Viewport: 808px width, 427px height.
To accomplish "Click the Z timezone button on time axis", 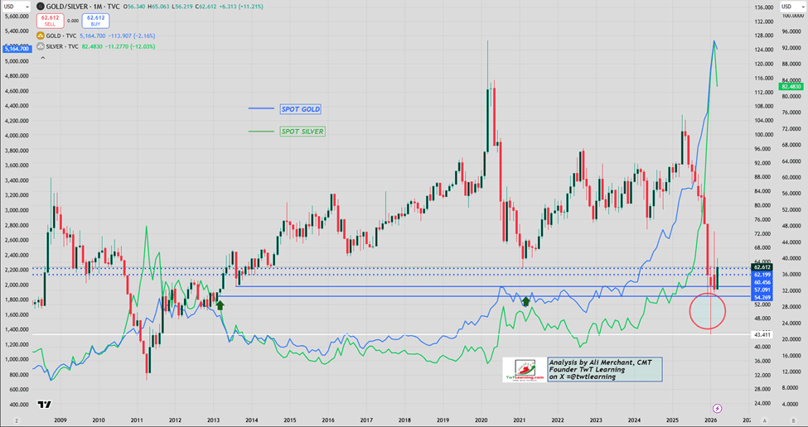I will click(16, 420).
